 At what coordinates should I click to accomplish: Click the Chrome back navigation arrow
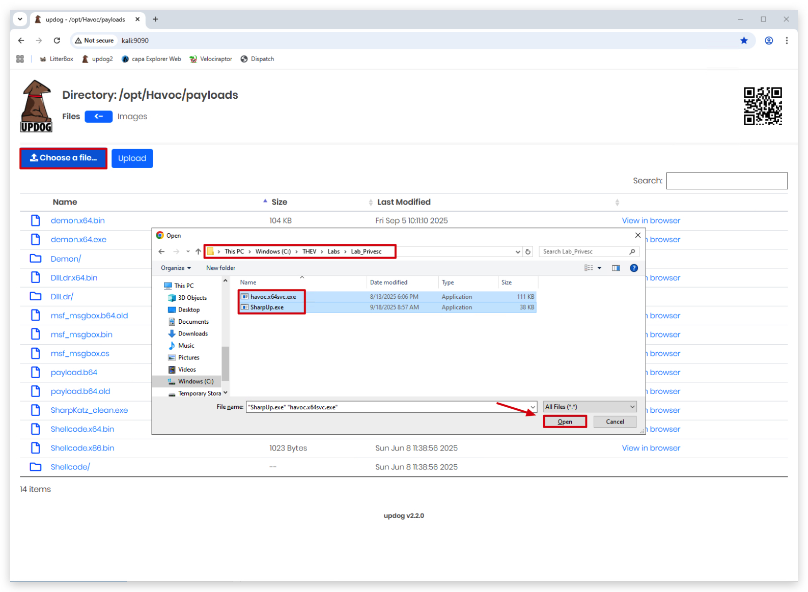21,41
